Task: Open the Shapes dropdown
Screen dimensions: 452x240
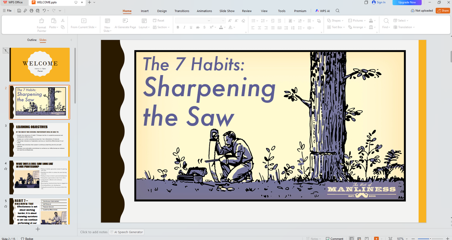Action: tap(335, 21)
